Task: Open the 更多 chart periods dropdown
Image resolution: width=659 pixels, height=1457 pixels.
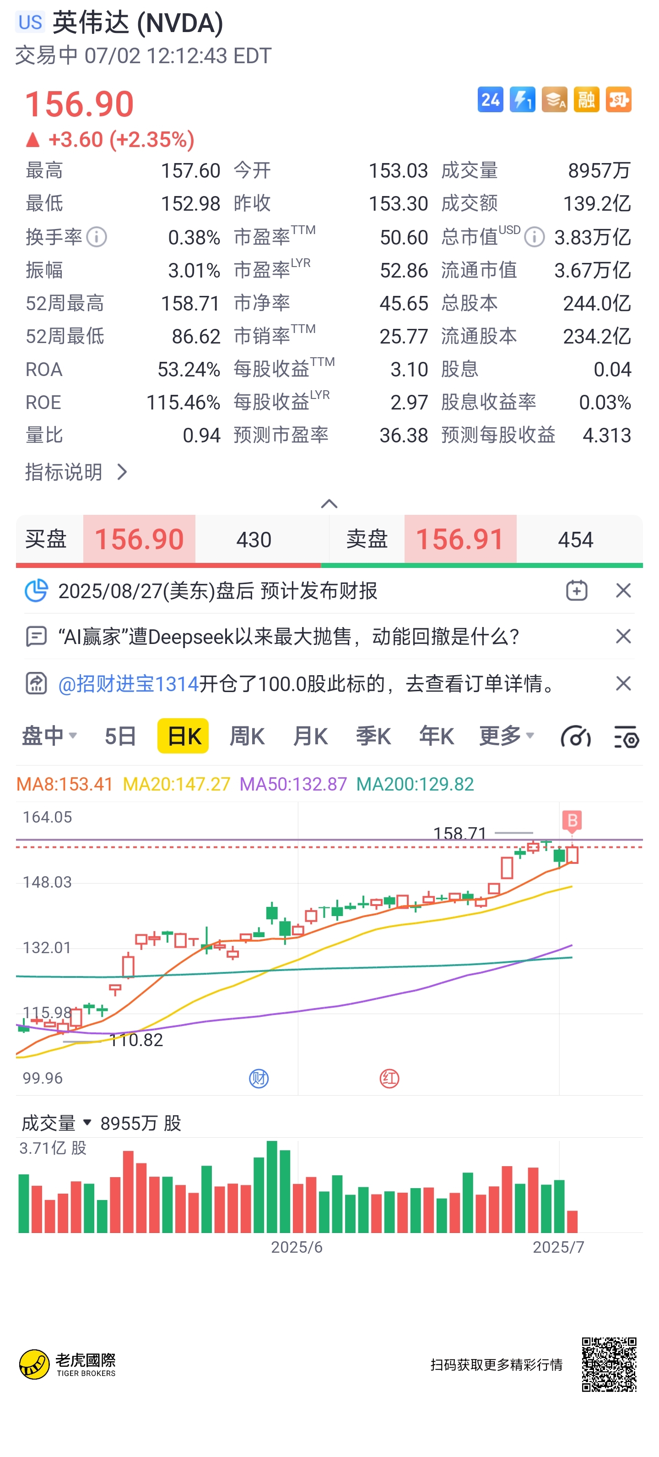Action: 507,736
